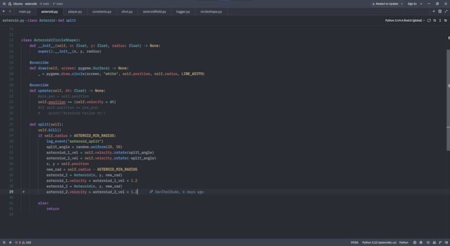This screenshot has width=450, height=246.
Task: Switch to the constants.py tab
Action: [x=102, y=12]
